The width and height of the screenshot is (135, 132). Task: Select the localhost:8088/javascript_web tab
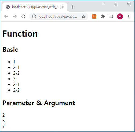[x=34, y=7]
